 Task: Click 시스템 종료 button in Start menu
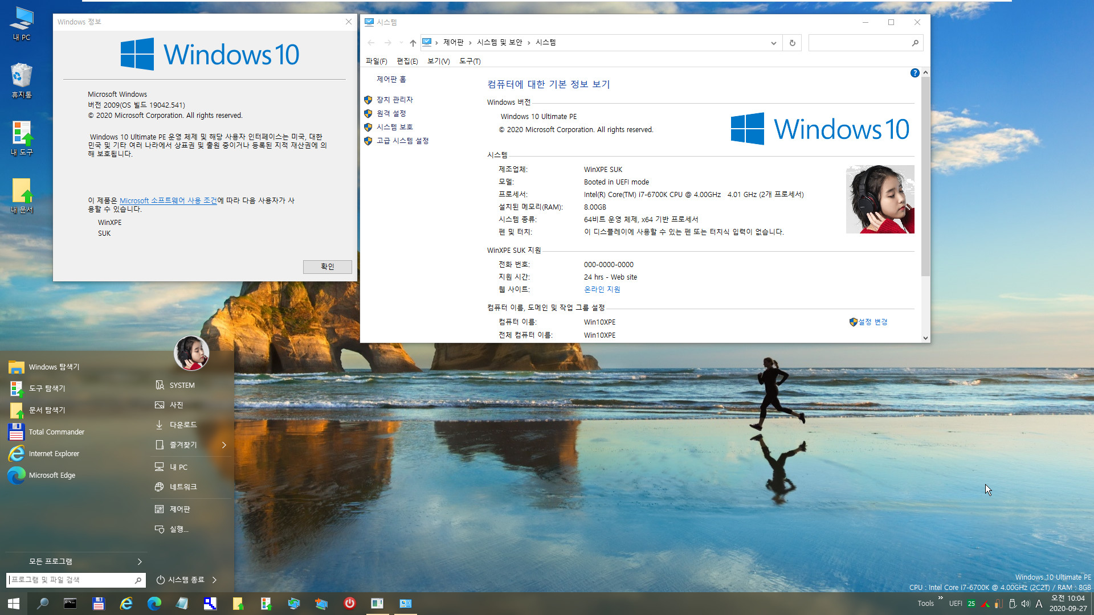pyautogui.click(x=181, y=580)
